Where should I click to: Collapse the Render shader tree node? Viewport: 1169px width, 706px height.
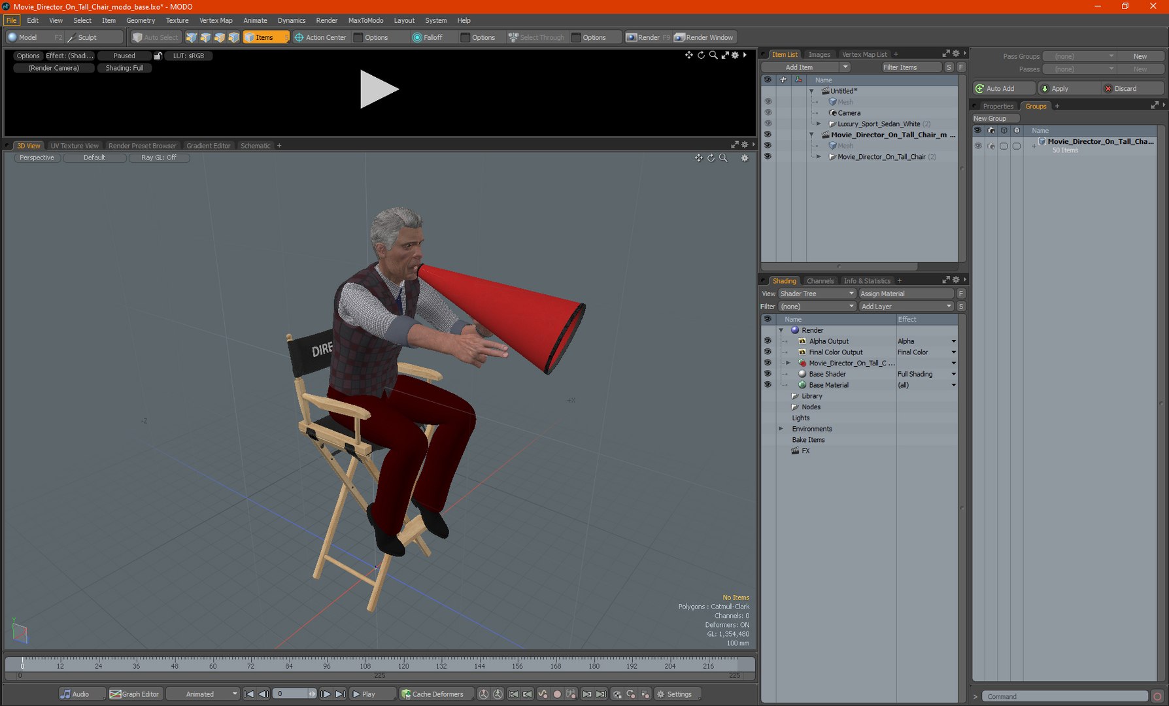[781, 330]
